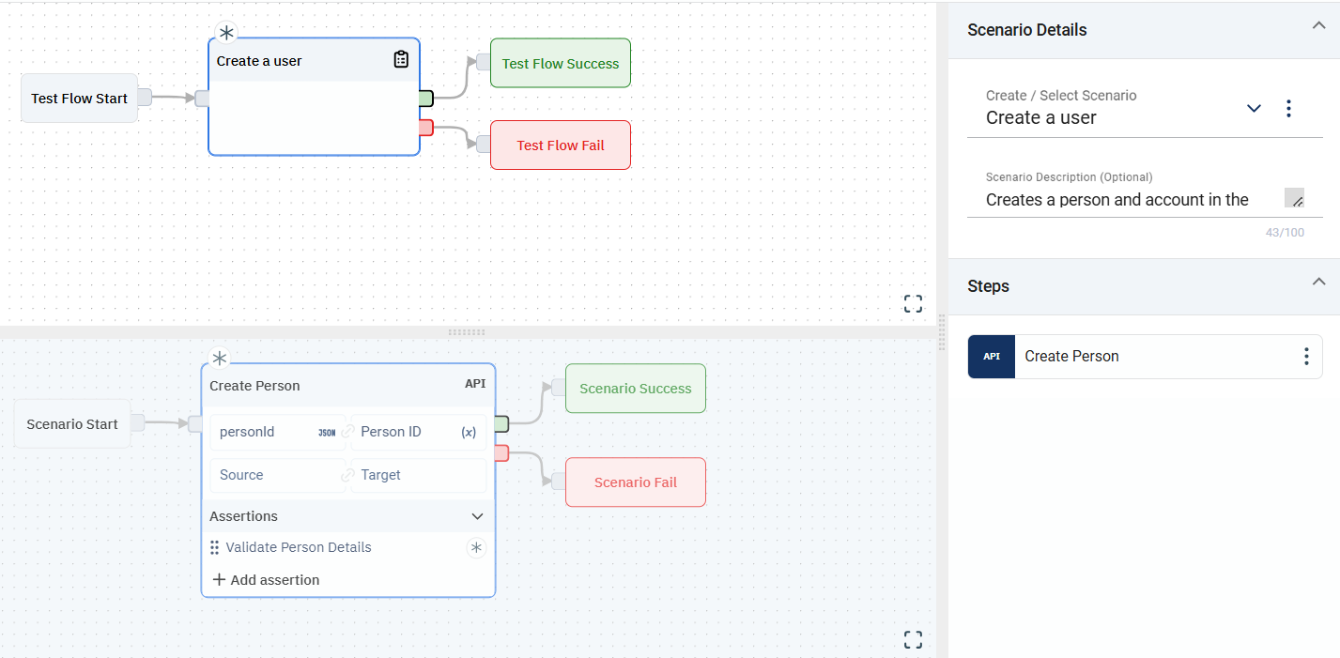Click the asterisk icon above Create a user node
The image size is (1340, 658).
click(x=226, y=34)
